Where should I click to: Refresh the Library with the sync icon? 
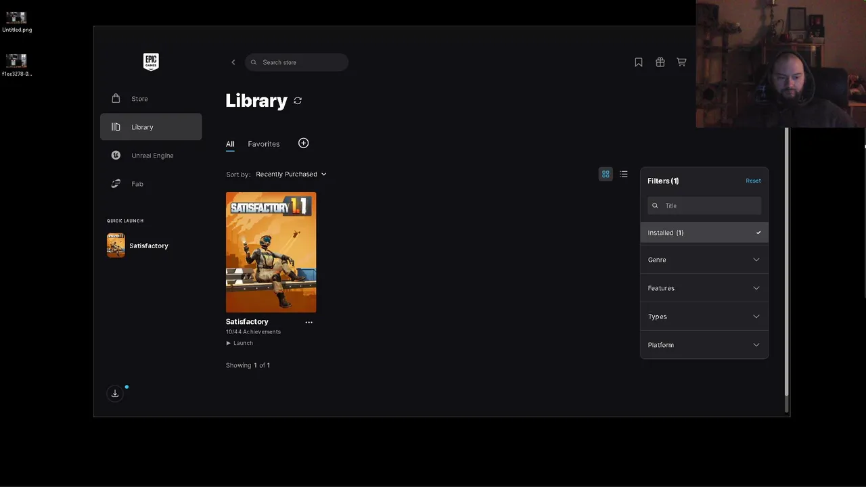pos(298,101)
